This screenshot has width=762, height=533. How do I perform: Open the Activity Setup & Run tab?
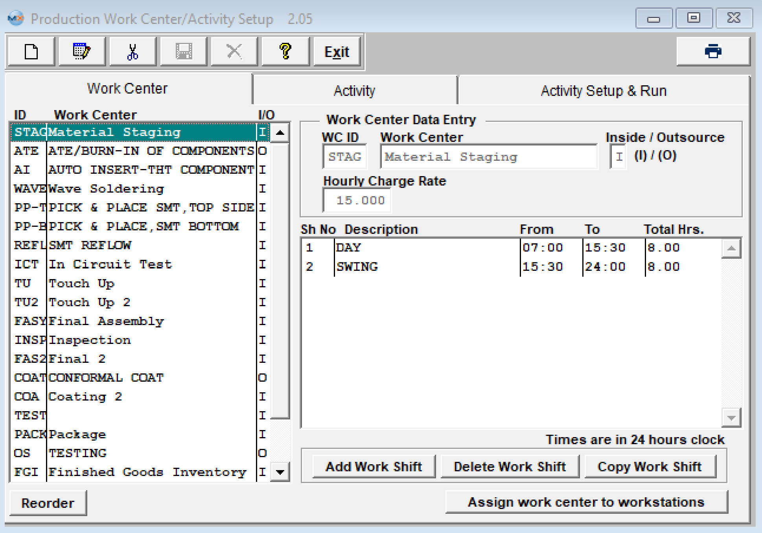click(604, 91)
